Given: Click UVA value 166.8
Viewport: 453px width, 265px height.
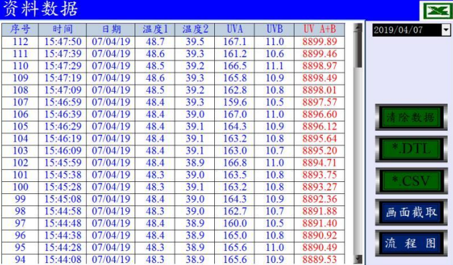Looking at the screenshot, I should 235,163.
